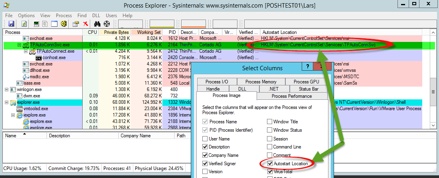Collapse the explorer.exe tree node
The height and width of the screenshot is (178, 439).
click(x=7, y=103)
